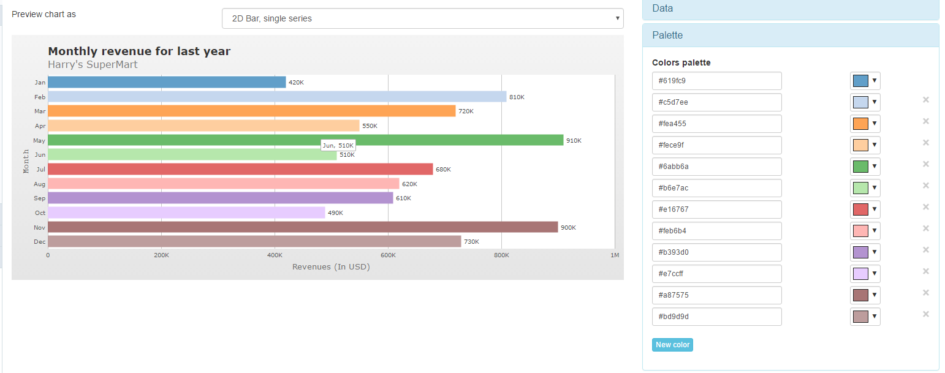Click the New color button
Viewport: 945px width, 373px height.
pyautogui.click(x=672, y=345)
